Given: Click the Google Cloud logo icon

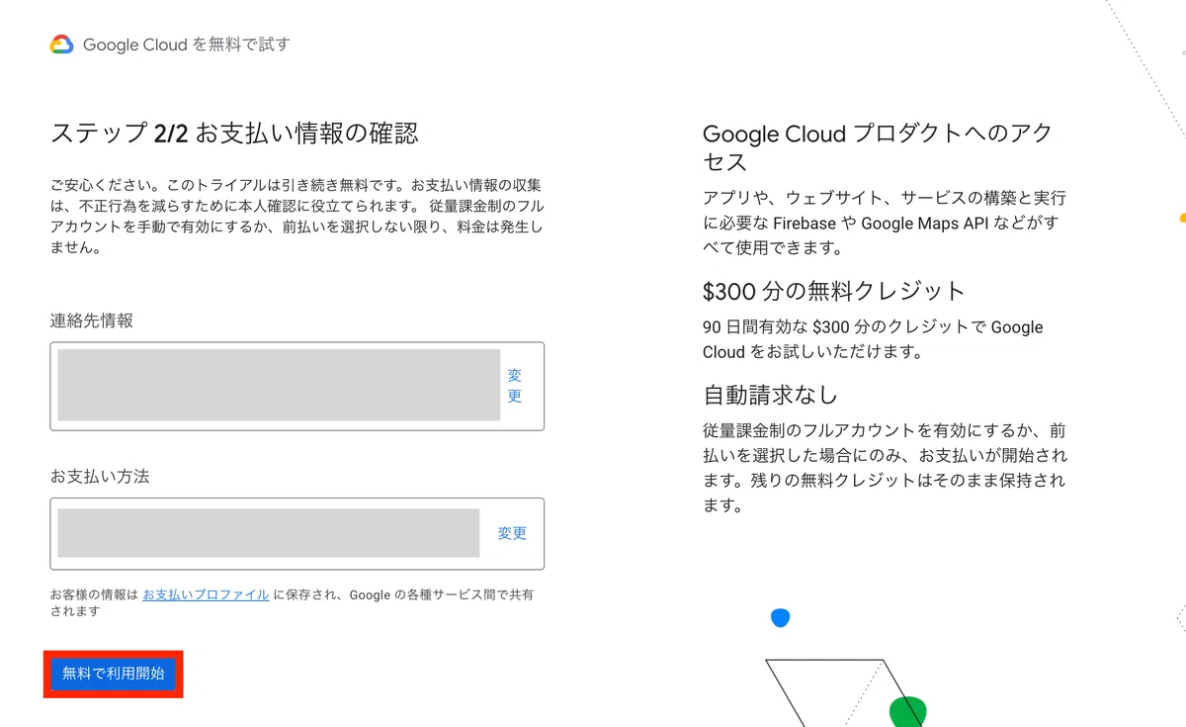Looking at the screenshot, I should (x=61, y=45).
